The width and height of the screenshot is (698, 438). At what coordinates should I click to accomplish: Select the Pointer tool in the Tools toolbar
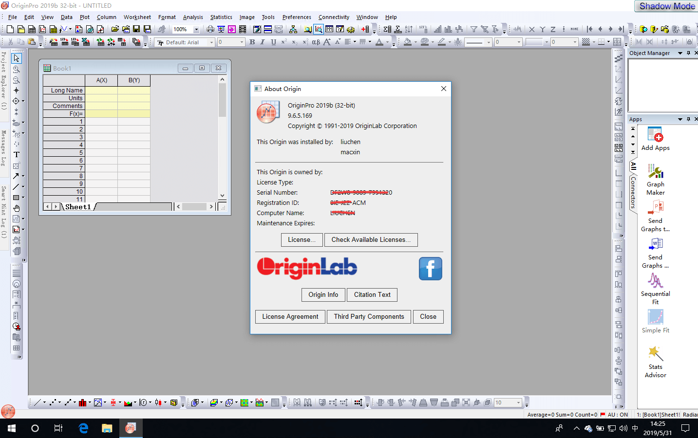(x=17, y=58)
